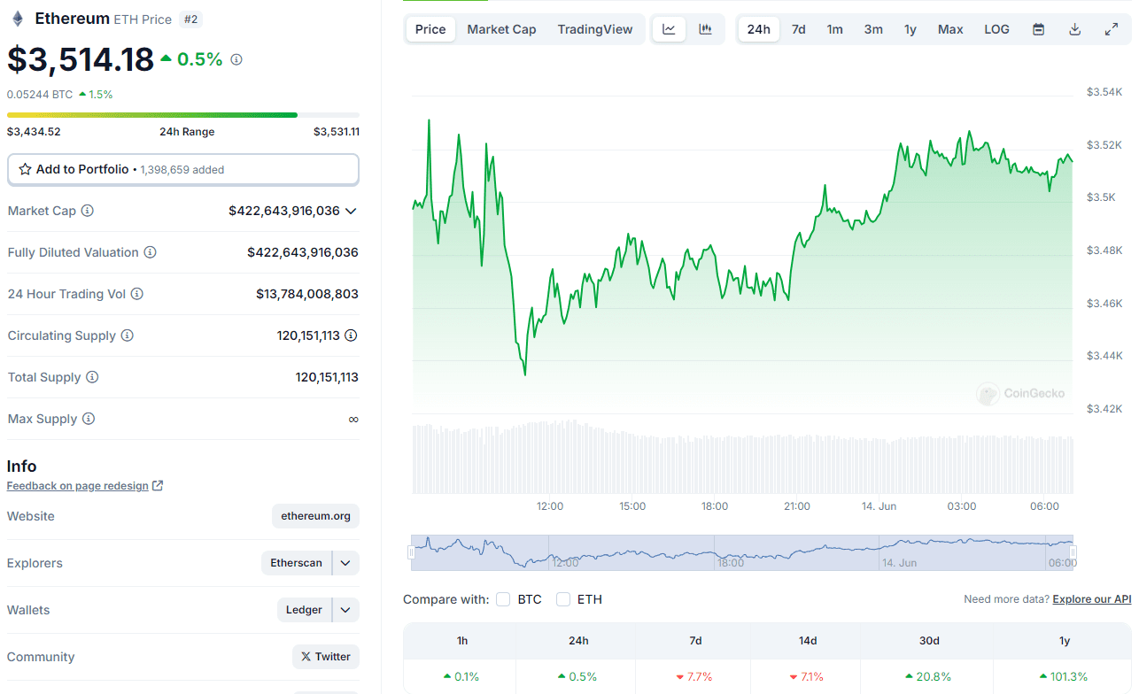Viewport: 1139px width, 694px height.
Task: Click the $3,531.11 range high value
Action: pyautogui.click(x=337, y=132)
